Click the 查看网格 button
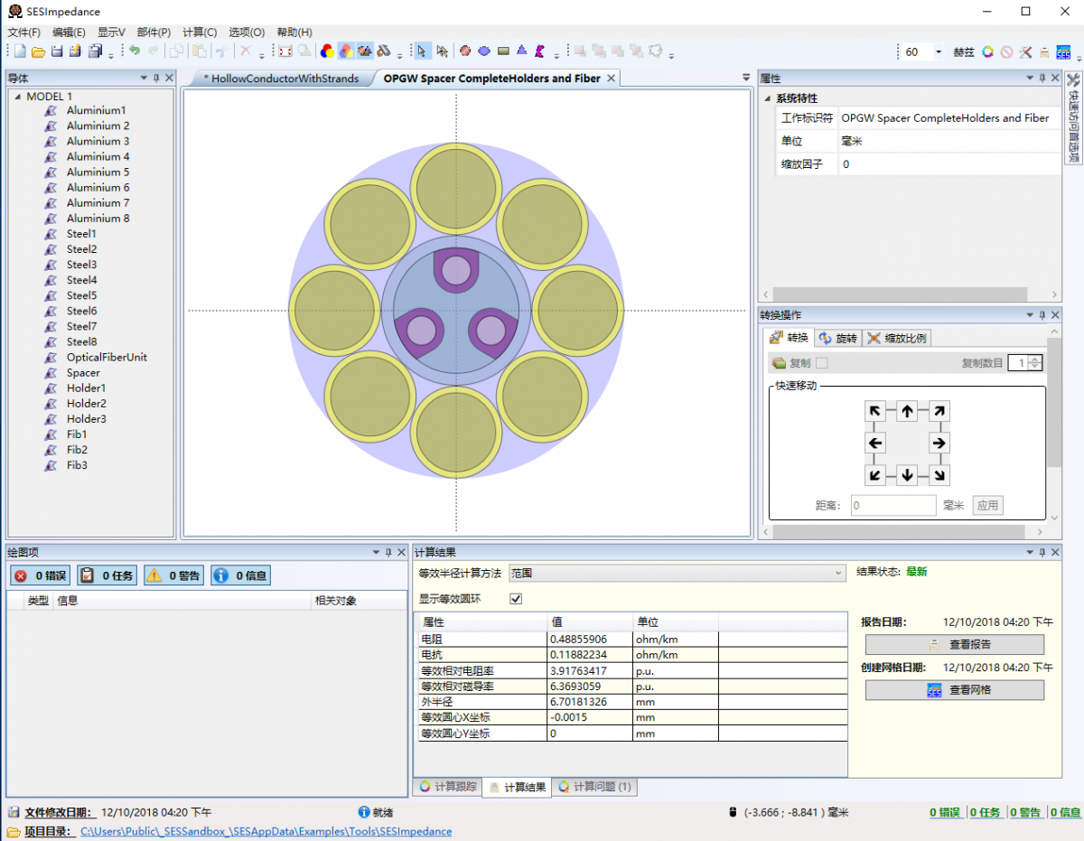The width and height of the screenshot is (1084, 841). [x=954, y=690]
